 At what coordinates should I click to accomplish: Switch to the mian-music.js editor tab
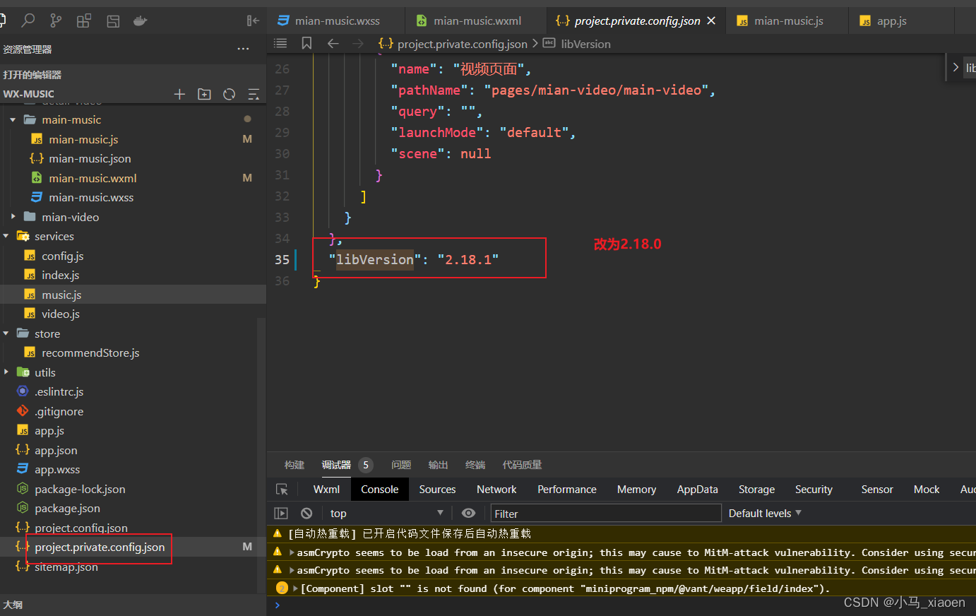[x=787, y=20]
